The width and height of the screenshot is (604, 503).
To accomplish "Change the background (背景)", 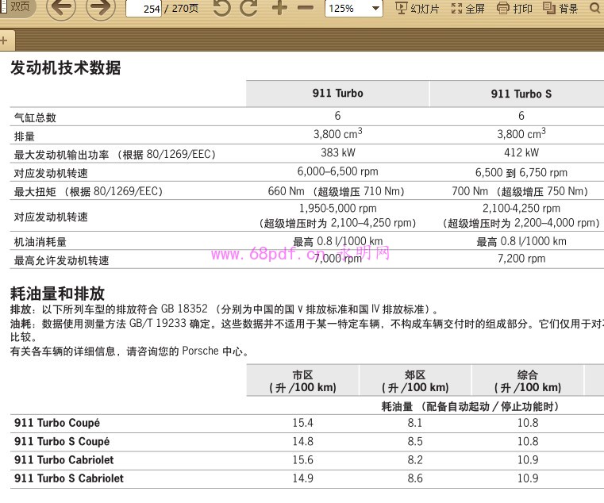I will click(x=560, y=9).
